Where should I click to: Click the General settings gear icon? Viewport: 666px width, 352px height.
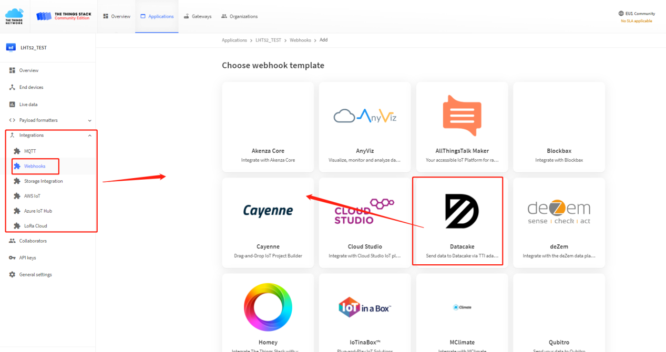12,275
